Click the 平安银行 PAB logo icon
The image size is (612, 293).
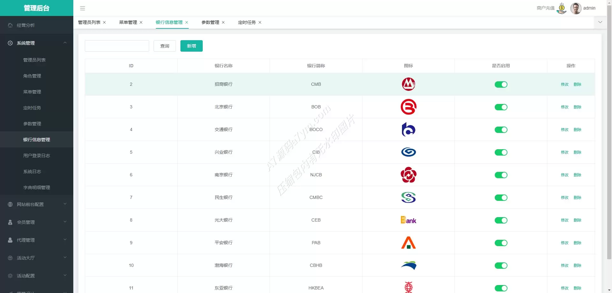408,243
